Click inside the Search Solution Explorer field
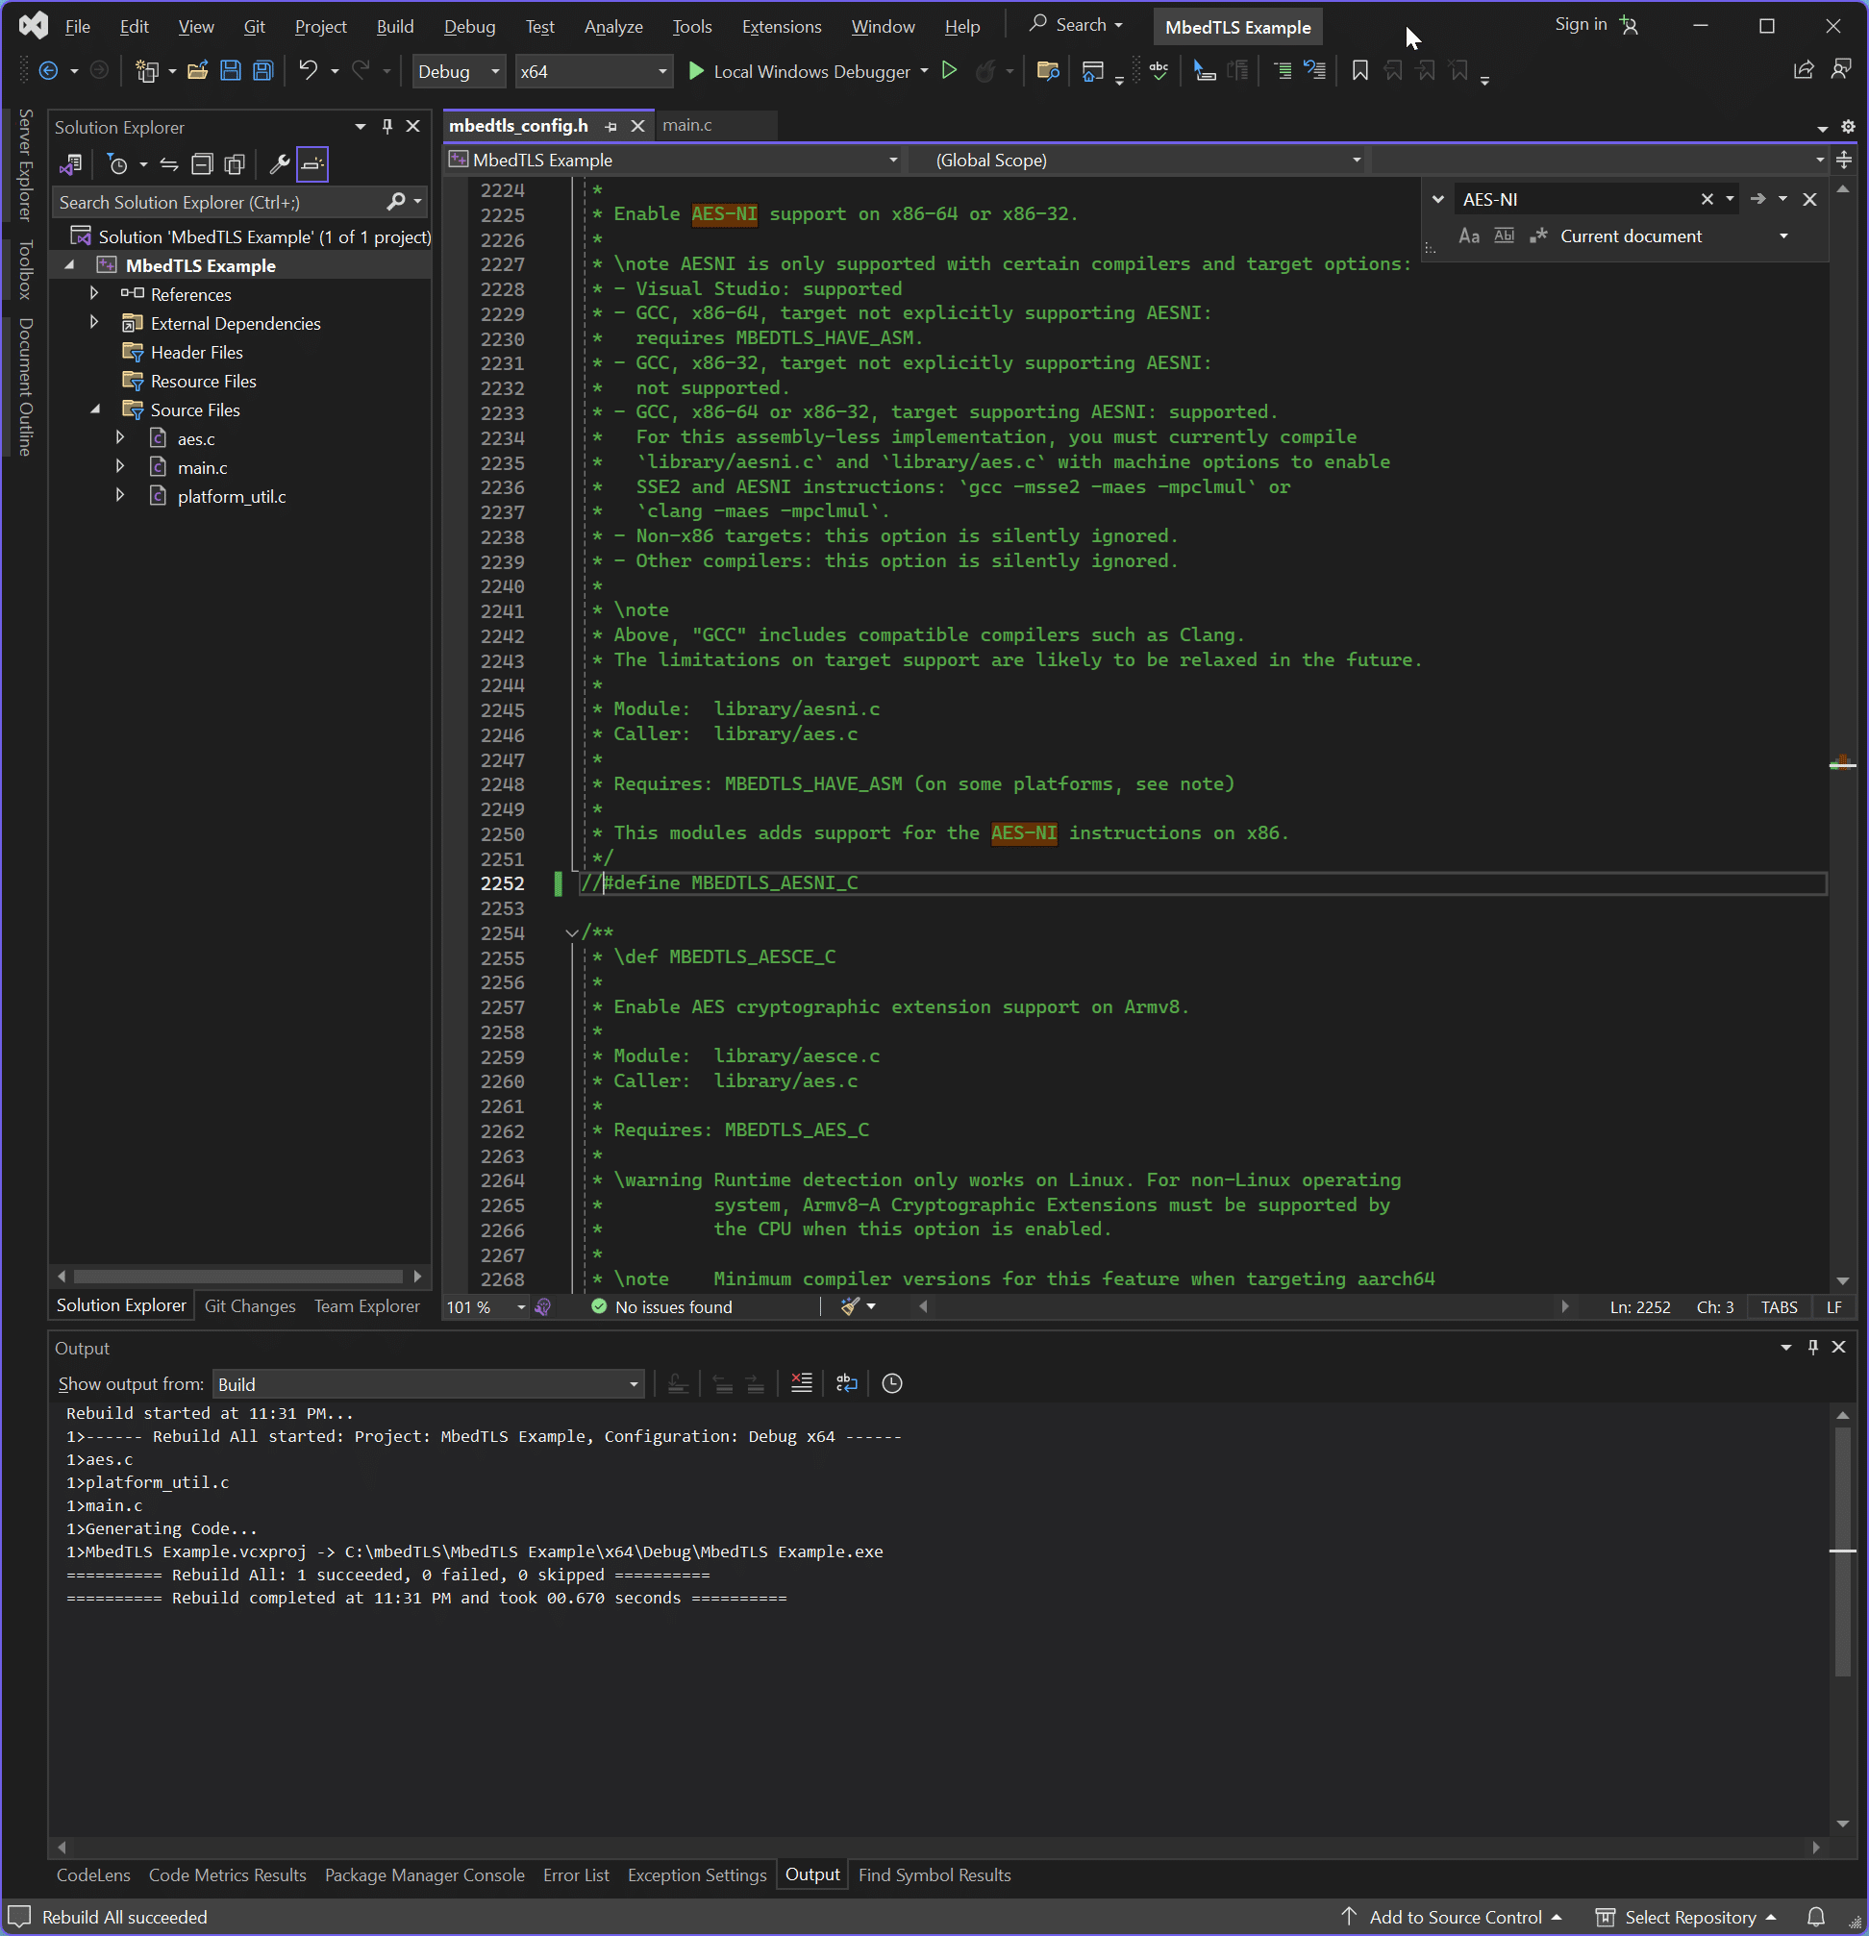Image resolution: width=1869 pixels, height=1936 pixels. coord(217,202)
